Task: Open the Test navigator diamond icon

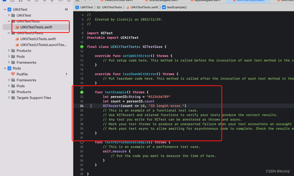Action: (x=45, y=1)
